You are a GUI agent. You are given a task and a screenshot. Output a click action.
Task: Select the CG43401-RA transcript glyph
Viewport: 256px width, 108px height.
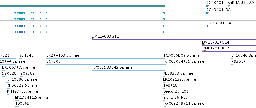click(208, 13)
